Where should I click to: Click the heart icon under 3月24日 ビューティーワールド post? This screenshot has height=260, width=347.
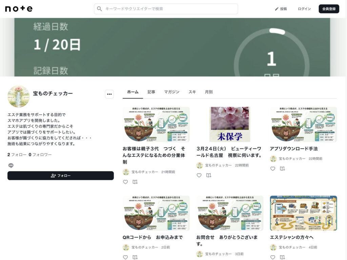(199, 175)
